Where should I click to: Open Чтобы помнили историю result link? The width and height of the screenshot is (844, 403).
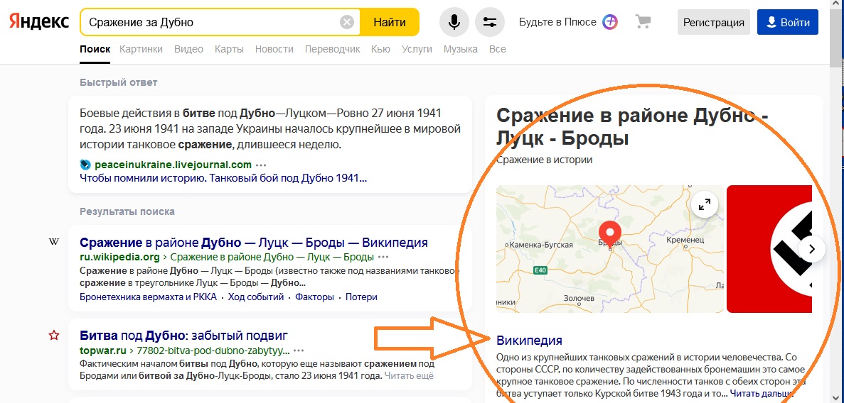click(x=223, y=177)
